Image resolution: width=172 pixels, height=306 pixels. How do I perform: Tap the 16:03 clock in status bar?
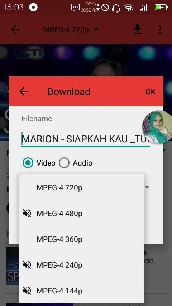coord(14,8)
